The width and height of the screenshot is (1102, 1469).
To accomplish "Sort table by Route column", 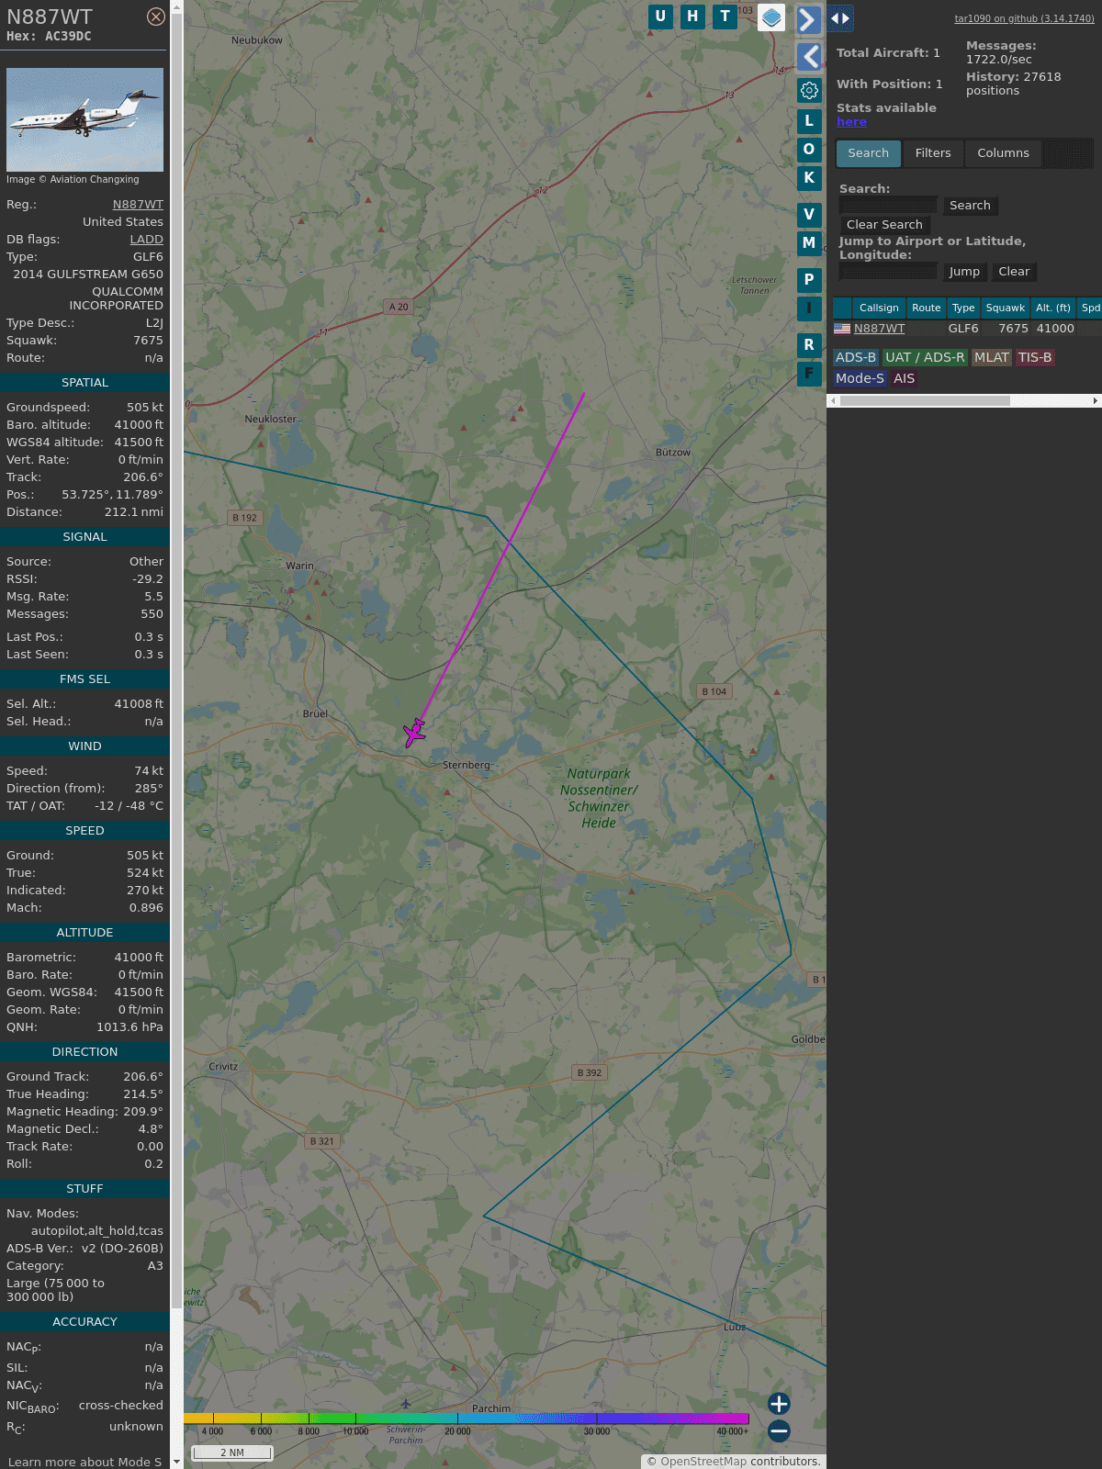I will pos(926,308).
